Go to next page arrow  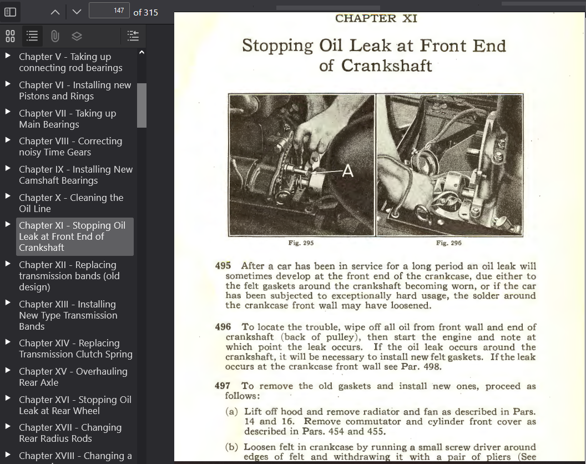coord(77,12)
